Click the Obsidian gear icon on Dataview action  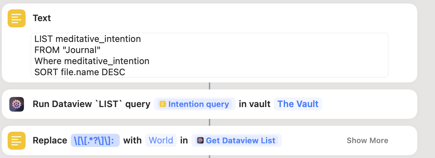click(17, 104)
